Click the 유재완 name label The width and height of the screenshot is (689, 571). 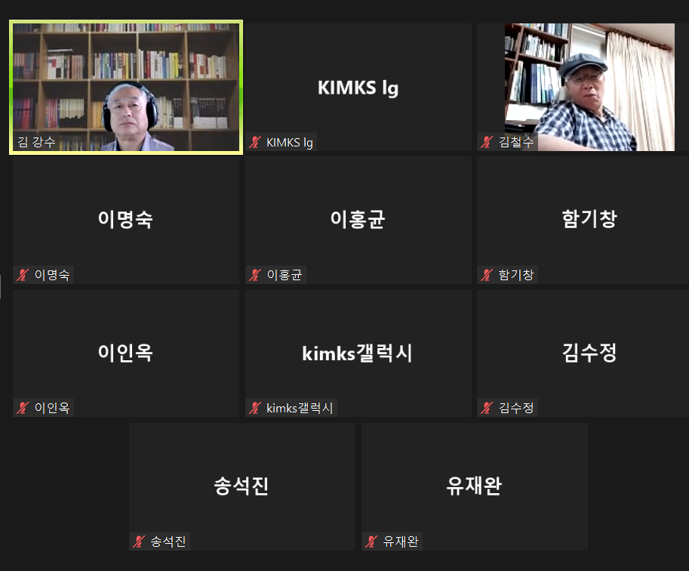click(400, 541)
